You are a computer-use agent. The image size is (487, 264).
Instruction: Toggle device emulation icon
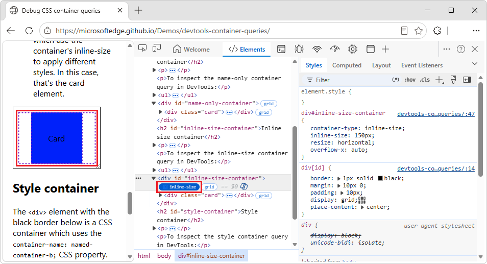pos(157,49)
